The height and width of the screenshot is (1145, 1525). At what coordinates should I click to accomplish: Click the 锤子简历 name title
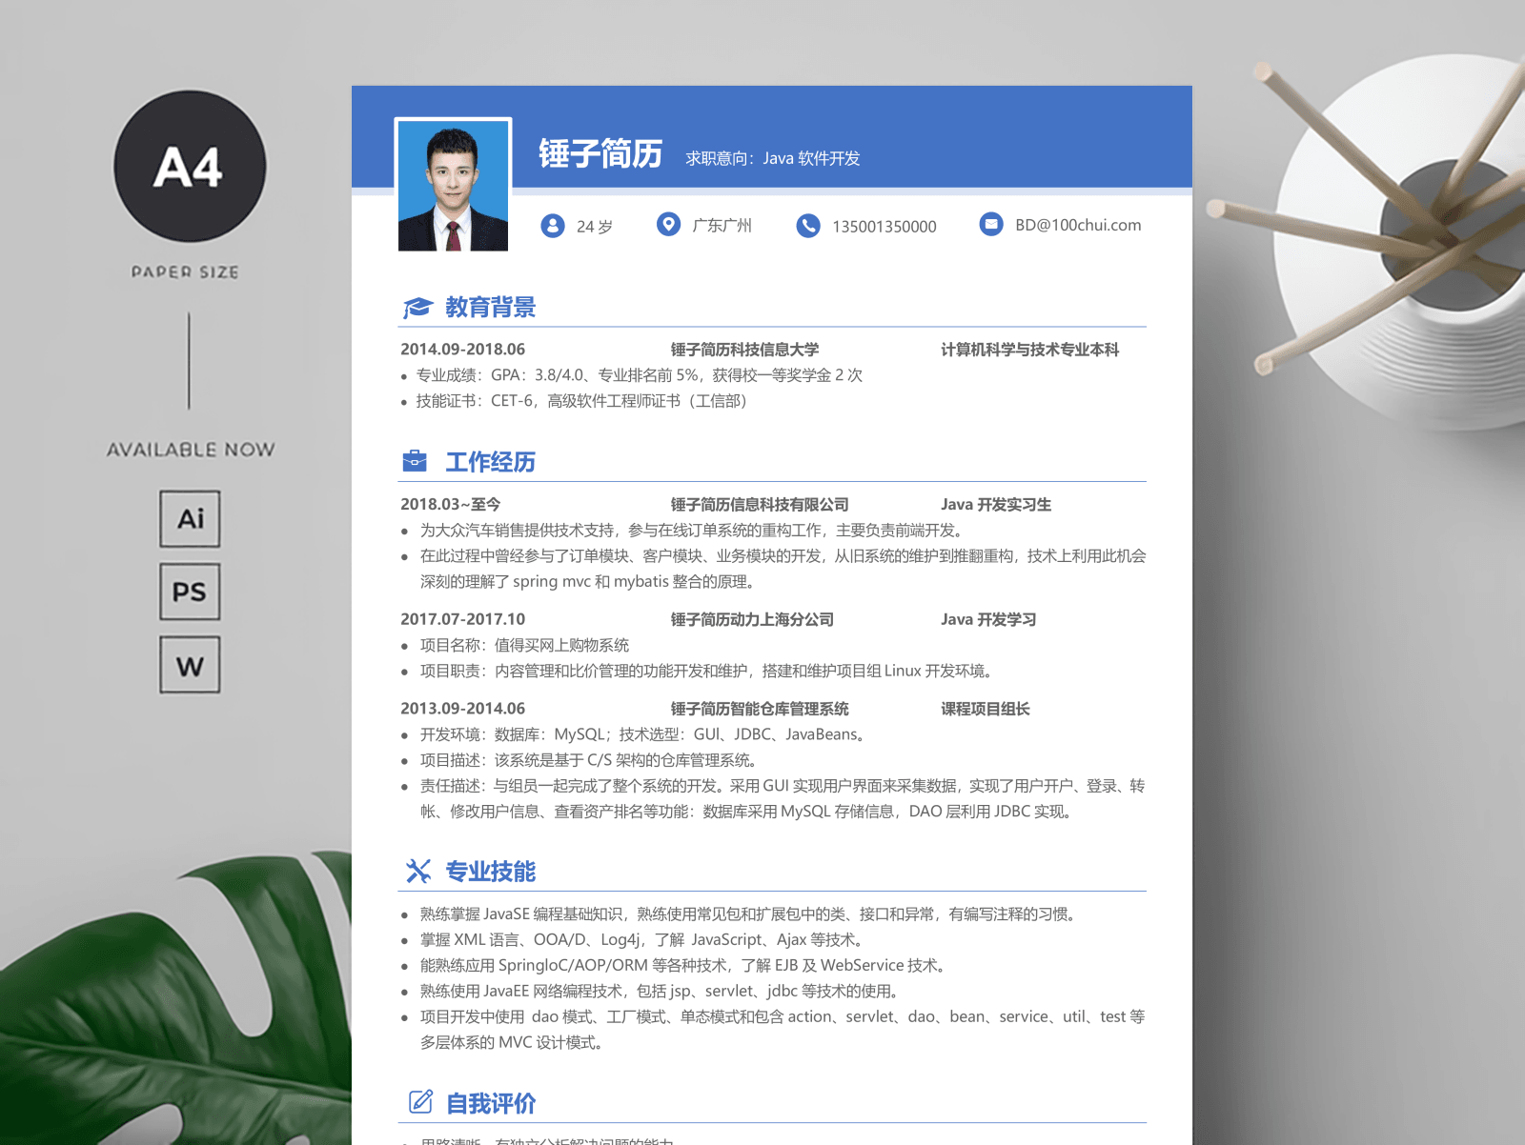(600, 153)
